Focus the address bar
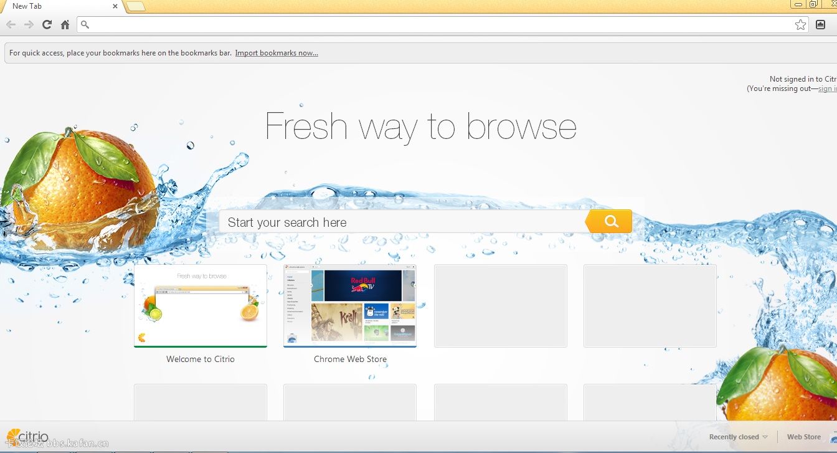Screen dimensions: 837x453 coord(436,25)
